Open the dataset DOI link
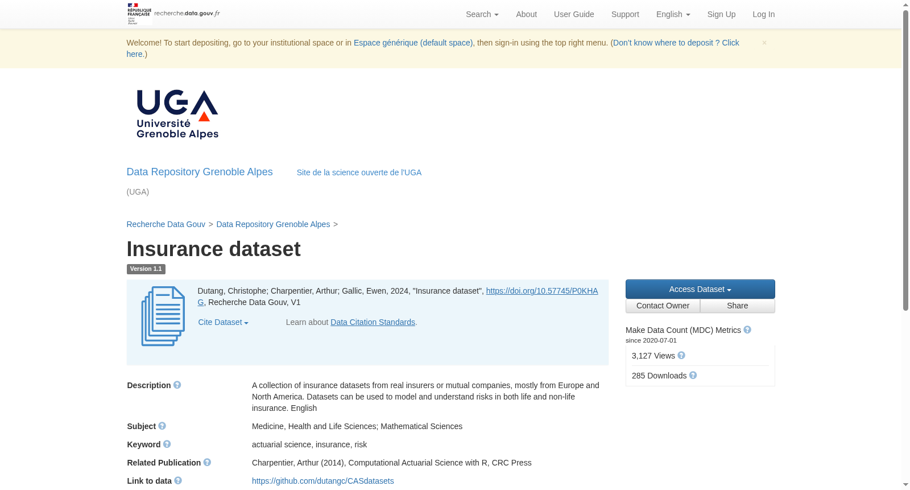This screenshot has width=910, height=490. [542, 291]
